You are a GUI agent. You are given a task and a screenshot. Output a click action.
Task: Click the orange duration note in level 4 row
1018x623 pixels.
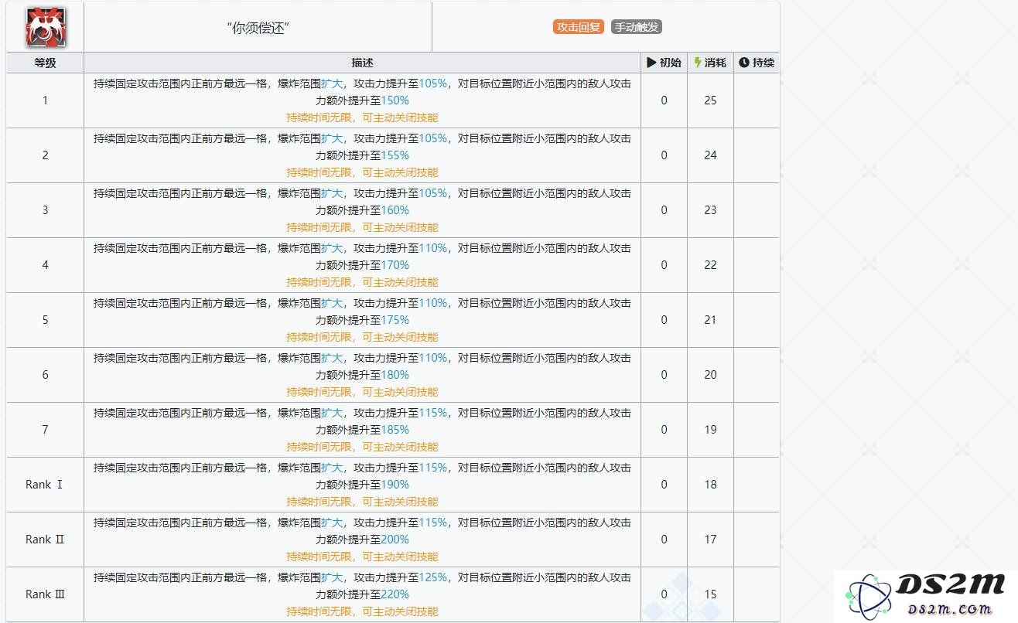click(x=362, y=282)
